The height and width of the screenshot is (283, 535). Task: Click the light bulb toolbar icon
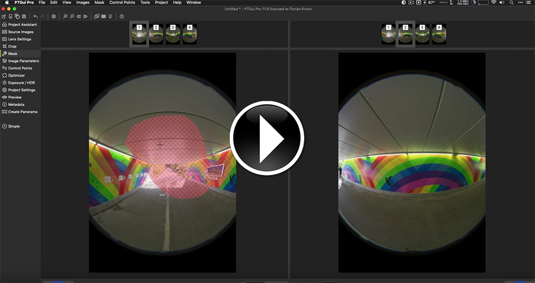pos(110,16)
